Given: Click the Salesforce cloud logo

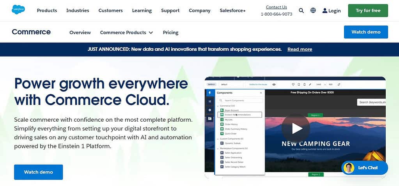Looking at the screenshot, I should (18, 10).
